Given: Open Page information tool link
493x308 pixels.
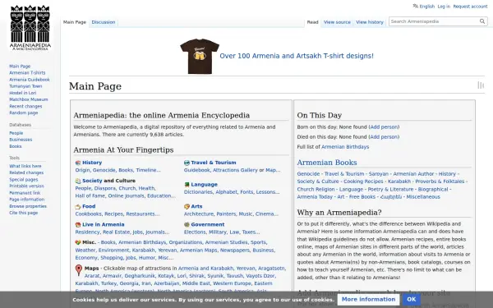Looking at the screenshot, I should coord(27,200).
